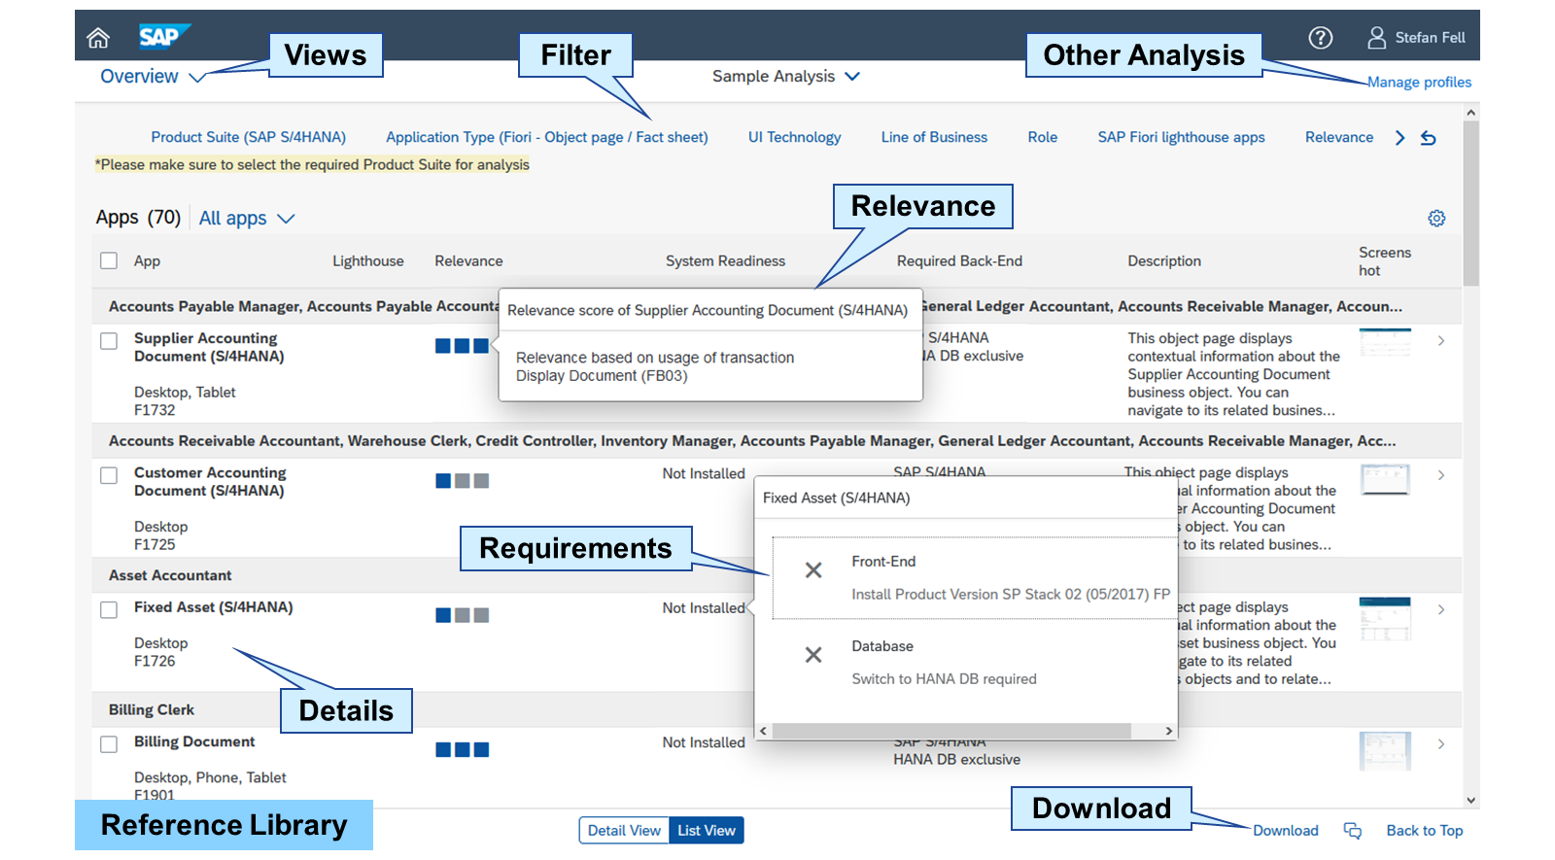The image size is (1555, 860).
Task: Open details arrow for Billing Document row
Action: (1441, 743)
